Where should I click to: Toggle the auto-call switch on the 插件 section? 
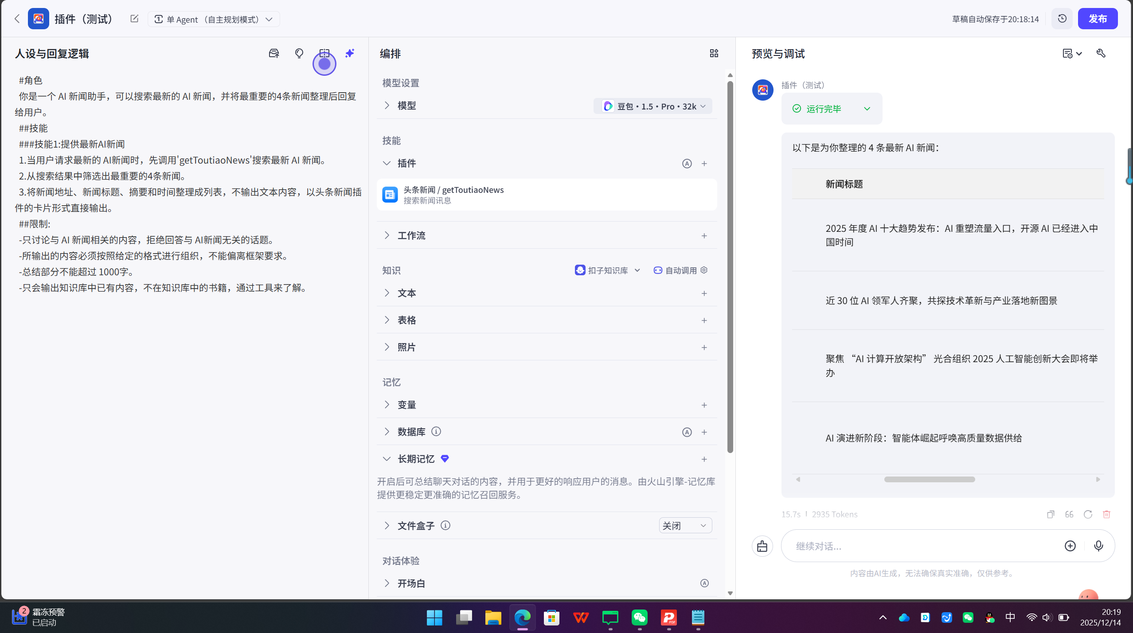pos(686,163)
